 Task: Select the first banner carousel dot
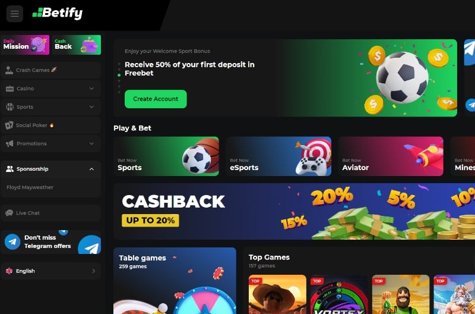119,64
